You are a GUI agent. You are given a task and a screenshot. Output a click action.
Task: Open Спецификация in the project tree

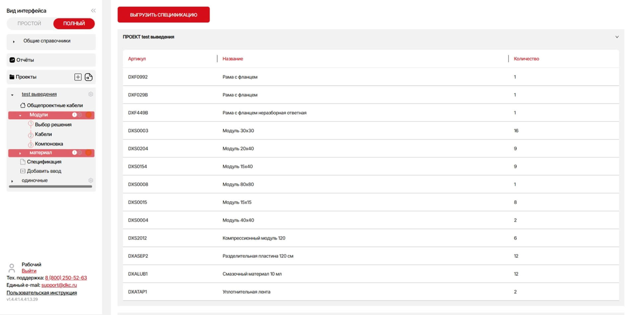click(x=44, y=162)
